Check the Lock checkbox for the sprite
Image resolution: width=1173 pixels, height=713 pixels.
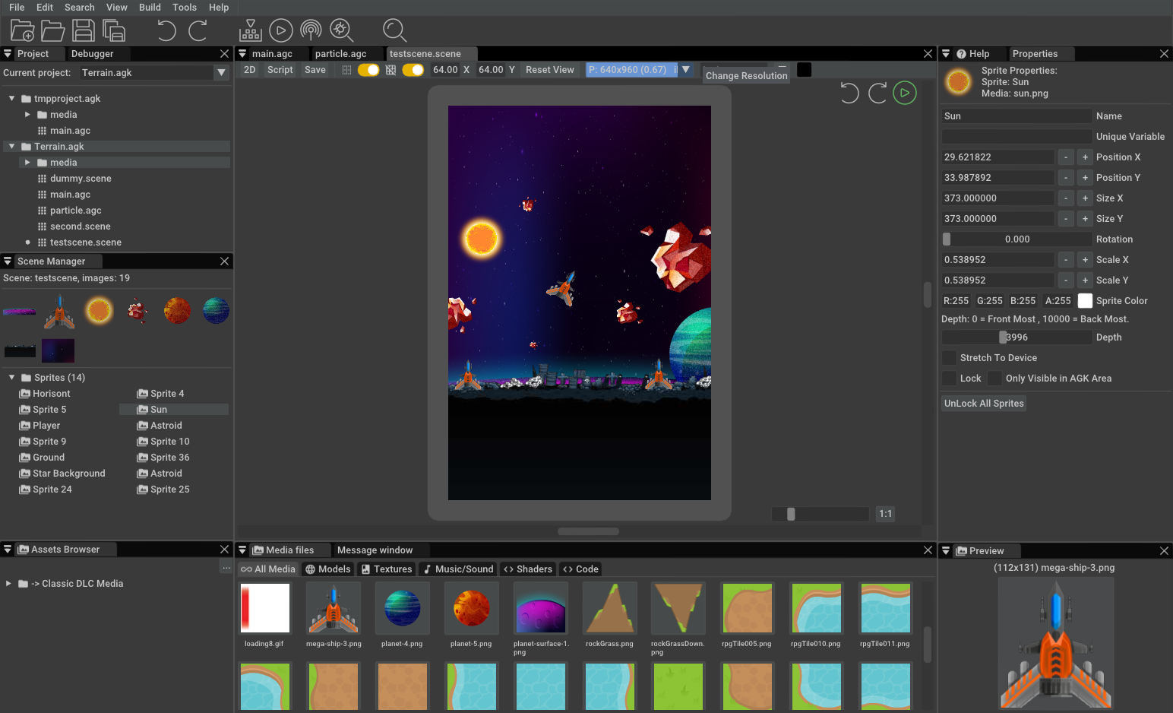click(x=949, y=379)
